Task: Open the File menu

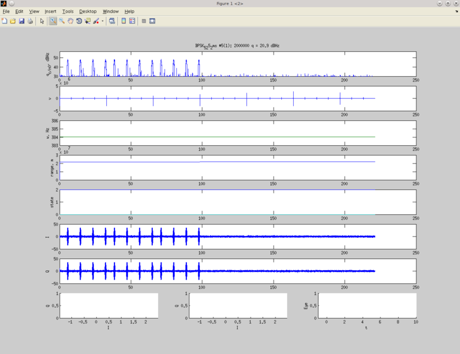Action: tap(6, 11)
